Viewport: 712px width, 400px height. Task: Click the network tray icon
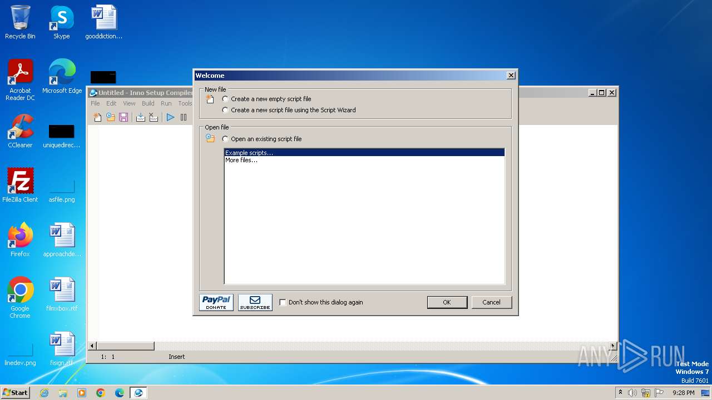646,393
